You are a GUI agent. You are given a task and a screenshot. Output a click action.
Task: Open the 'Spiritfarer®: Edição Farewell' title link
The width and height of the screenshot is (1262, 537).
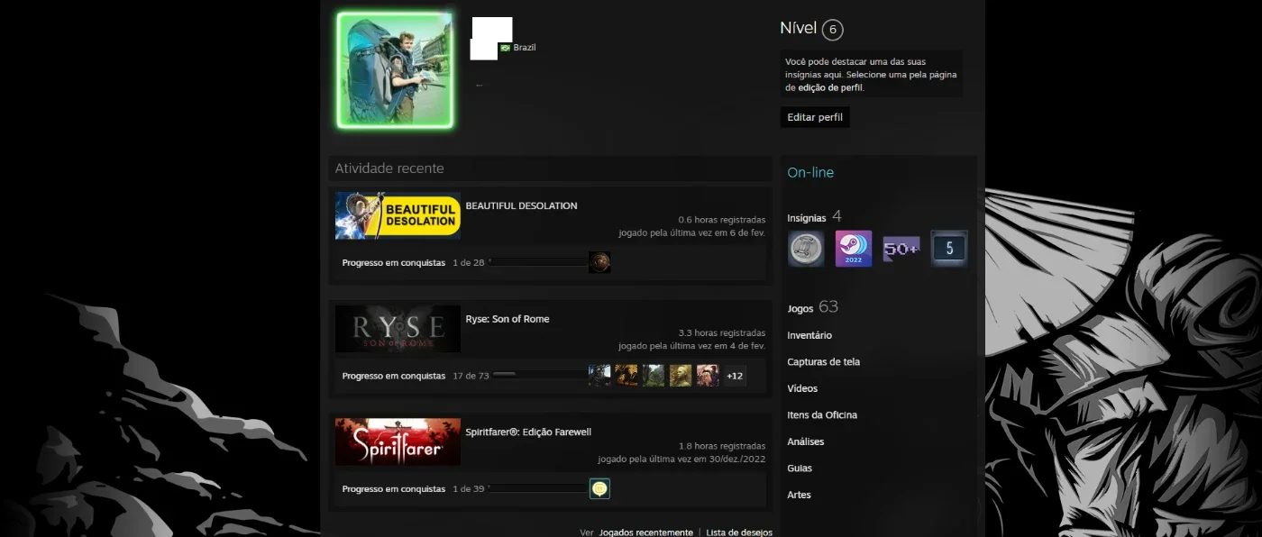[x=528, y=432]
